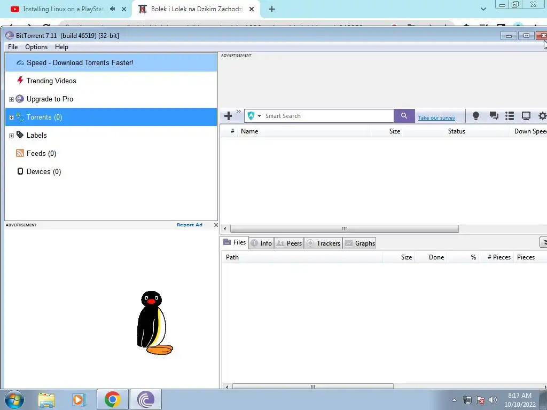Image resolution: width=547 pixels, height=410 pixels.
Task: Expand the toolbar overflow chevron
Action: tap(239, 111)
